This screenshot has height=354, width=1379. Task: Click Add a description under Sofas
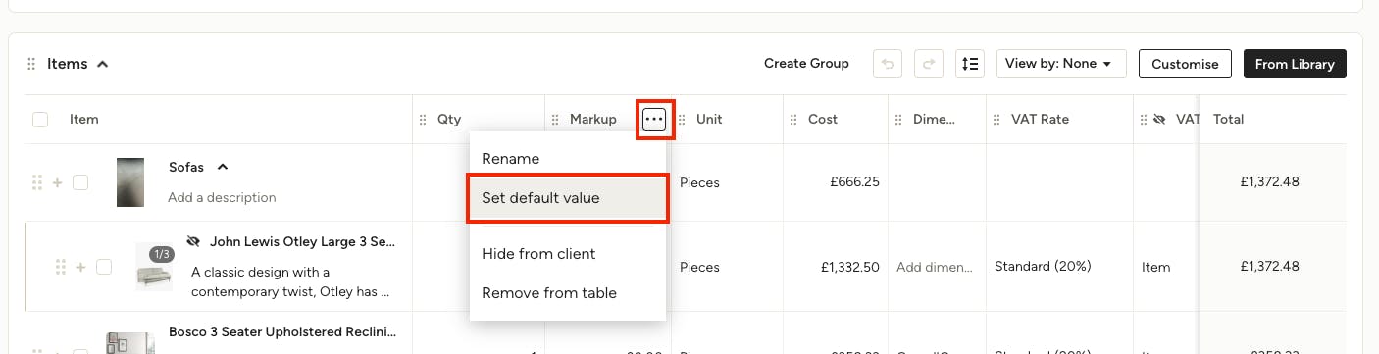(222, 197)
